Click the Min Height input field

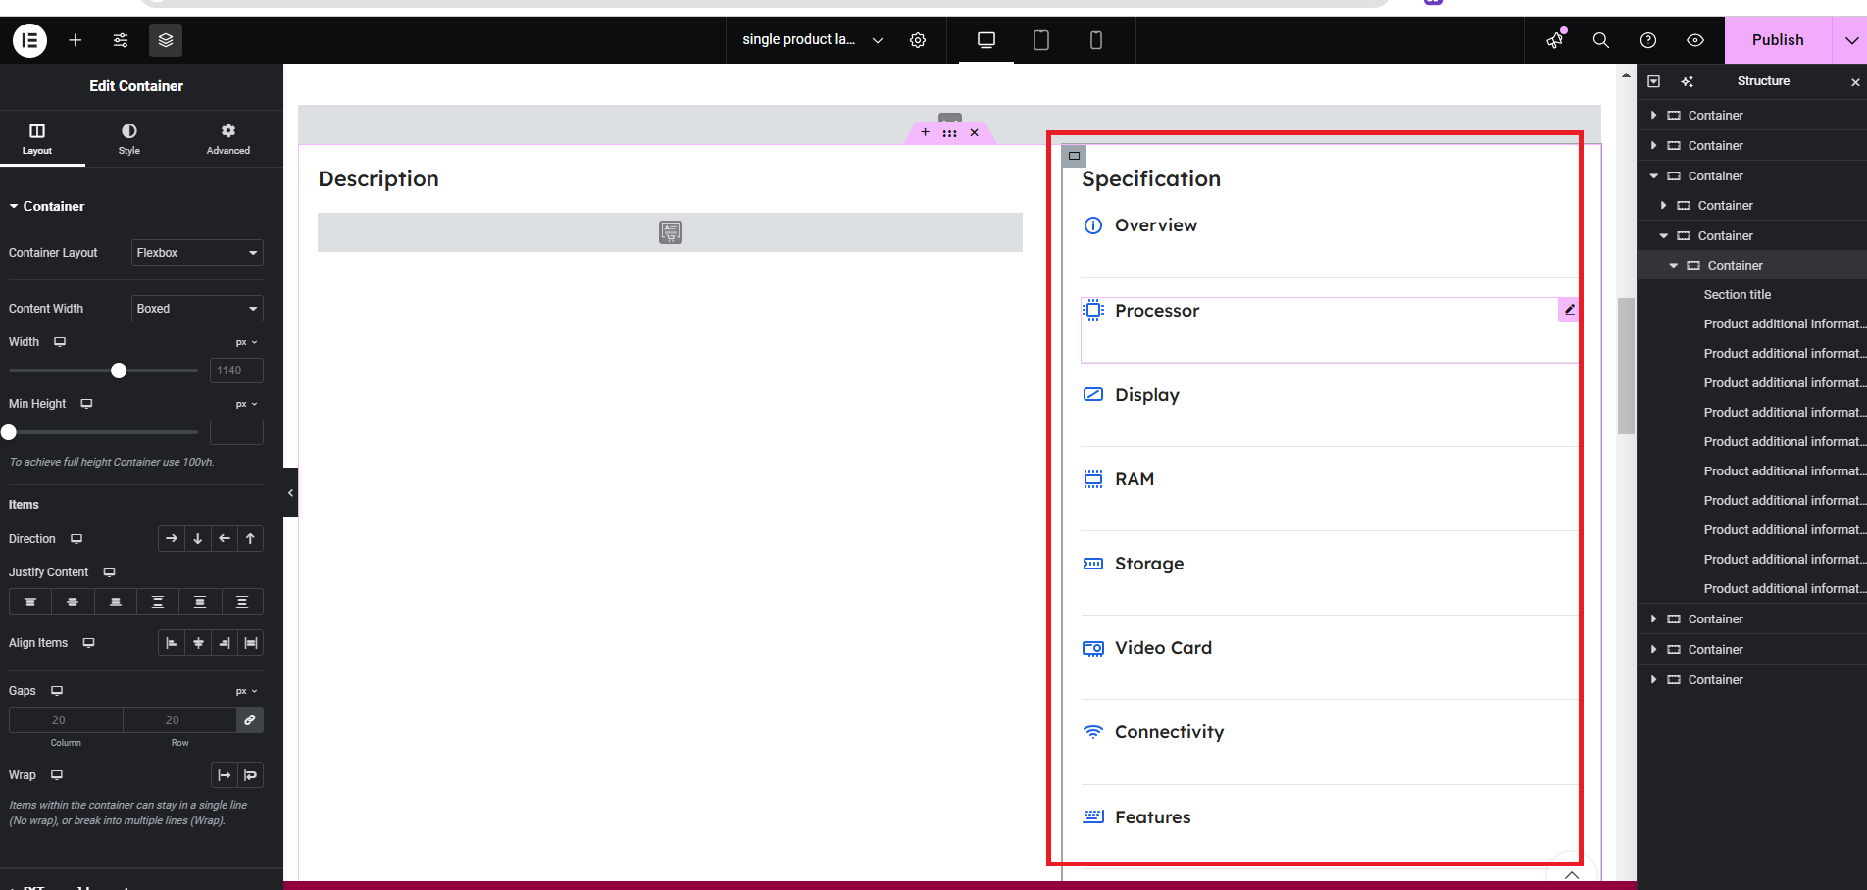coord(236,432)
